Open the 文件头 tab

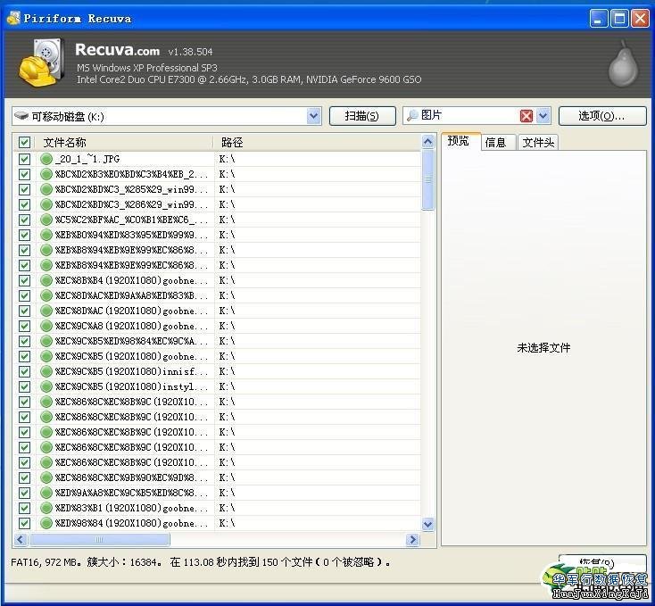538,142
